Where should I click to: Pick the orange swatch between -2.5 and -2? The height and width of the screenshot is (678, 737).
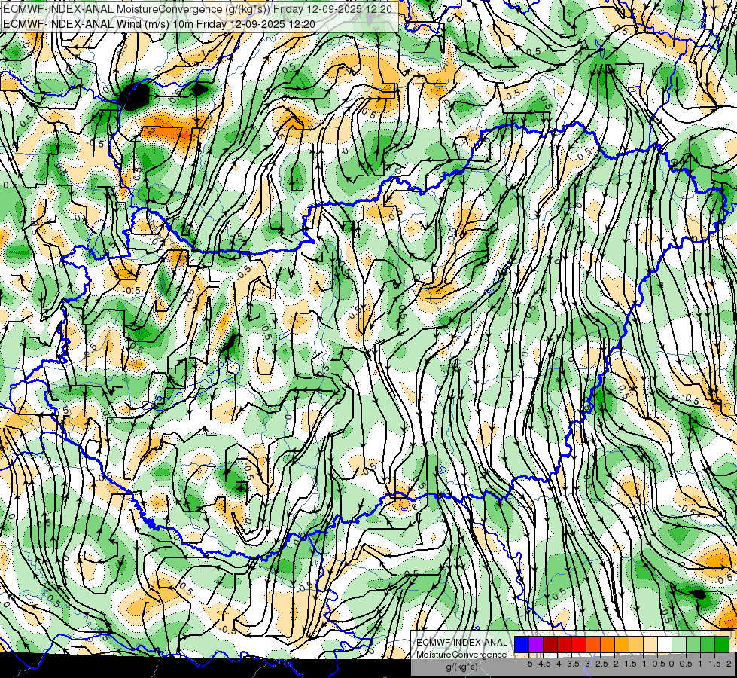[608, 645]
